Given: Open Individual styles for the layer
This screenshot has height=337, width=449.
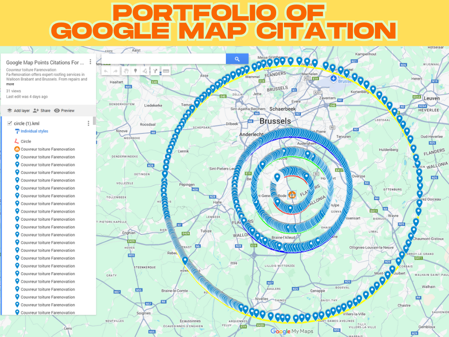Looking at the screenshot, I should [x=35, y=131].
